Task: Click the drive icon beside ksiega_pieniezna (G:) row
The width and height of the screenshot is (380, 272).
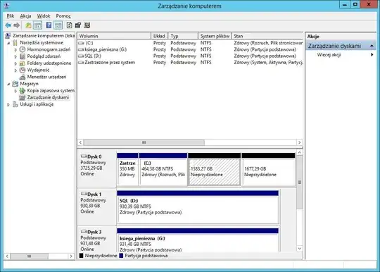Action: click(x=81, y=49)
